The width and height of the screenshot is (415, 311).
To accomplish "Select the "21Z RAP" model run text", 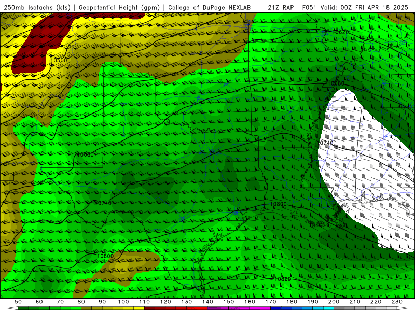I will [281, 8].
